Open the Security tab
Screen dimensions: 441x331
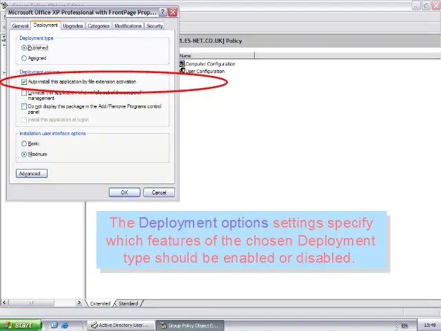coord(155,26)
